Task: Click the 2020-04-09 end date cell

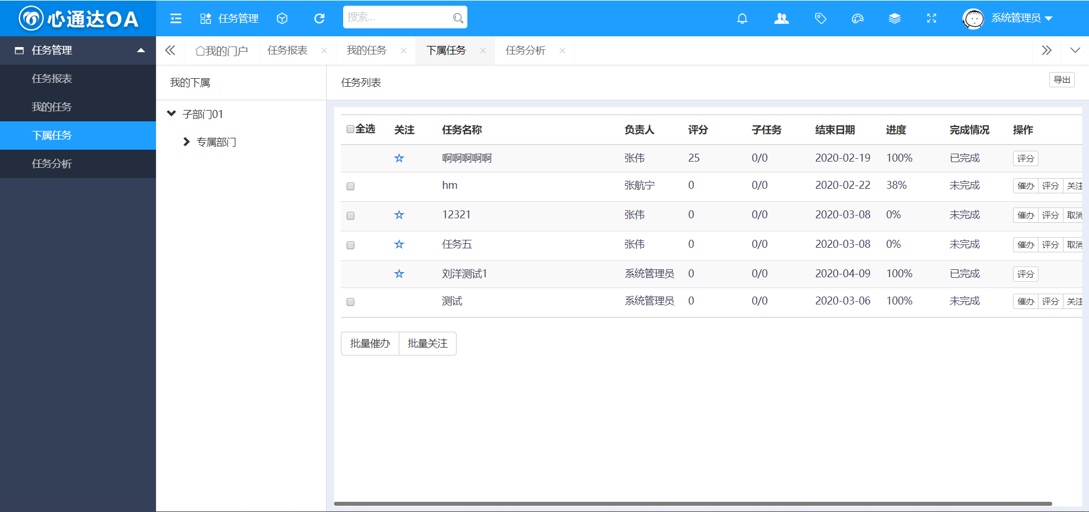Action: [843, 274]
